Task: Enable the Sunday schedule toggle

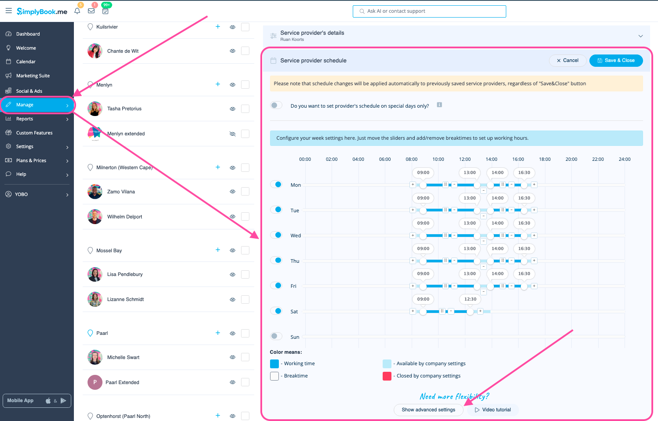Action: (276, 336)
